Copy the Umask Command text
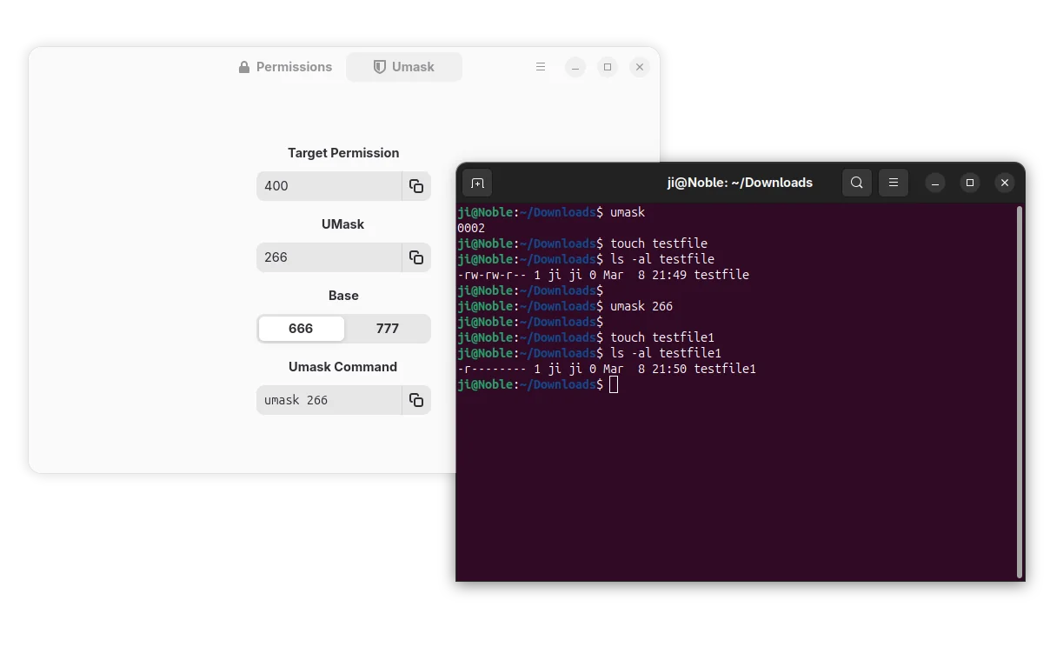The width and height of the screenshot is (1050, 647). (x=416, y=400)
